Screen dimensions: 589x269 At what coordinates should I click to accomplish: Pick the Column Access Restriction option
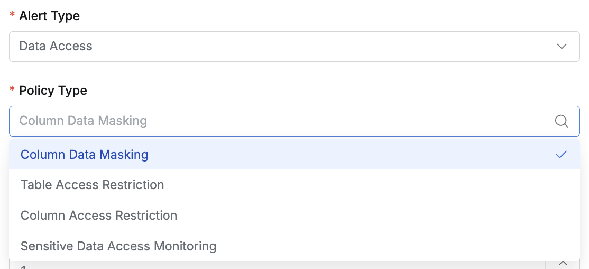[x=99, y=216]
